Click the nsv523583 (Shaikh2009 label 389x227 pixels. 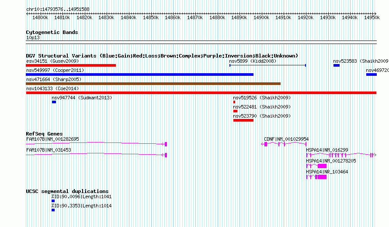[x=361, y=61]
